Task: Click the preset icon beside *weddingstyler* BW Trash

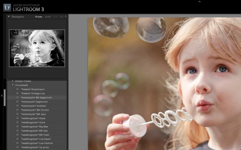Action: click(17, 135)
